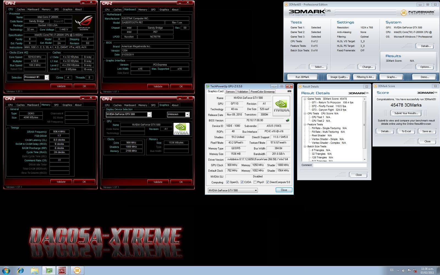Click NVIDIA logo in CPU-Z Graphics window
The image size is (440, 275).
click(181, 129)
